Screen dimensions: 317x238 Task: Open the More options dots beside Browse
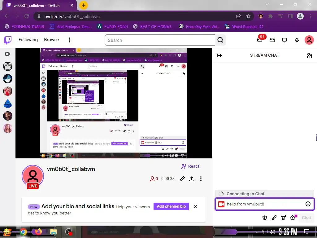click(x=70, y=40)
